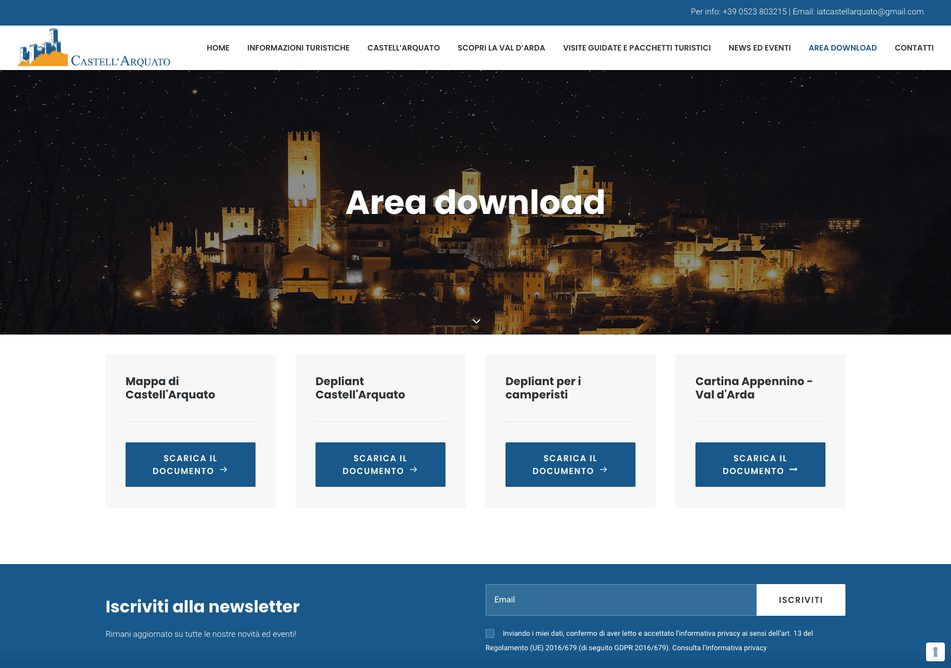The height and width of the screenshot is (668, 951).
Task: Download the Depliant per i camperisti document
Action: tap(570, 465)
